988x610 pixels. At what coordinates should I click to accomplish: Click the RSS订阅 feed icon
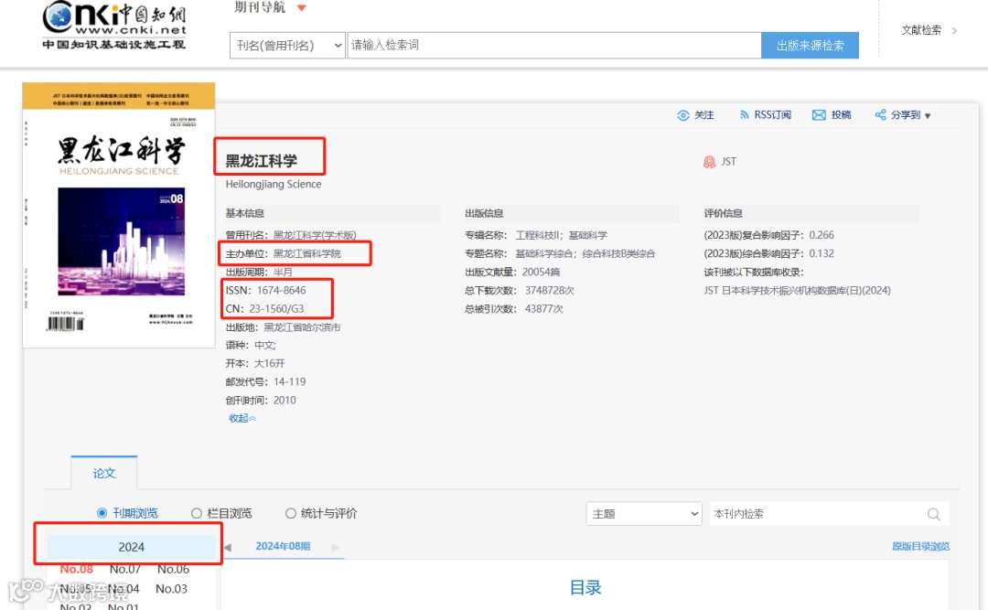(x=744, y=114)
